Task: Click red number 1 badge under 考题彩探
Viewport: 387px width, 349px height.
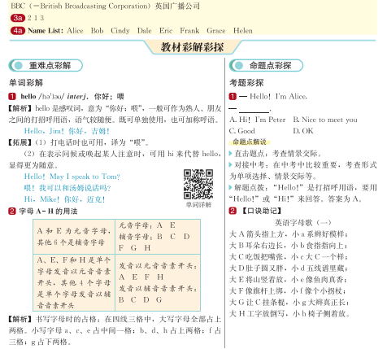Action: click(233, 96)
